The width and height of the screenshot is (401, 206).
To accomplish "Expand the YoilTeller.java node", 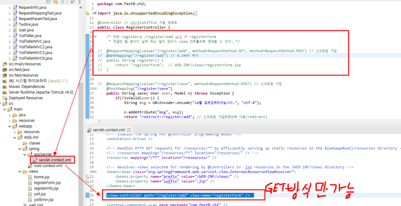I will coord(10,35).
